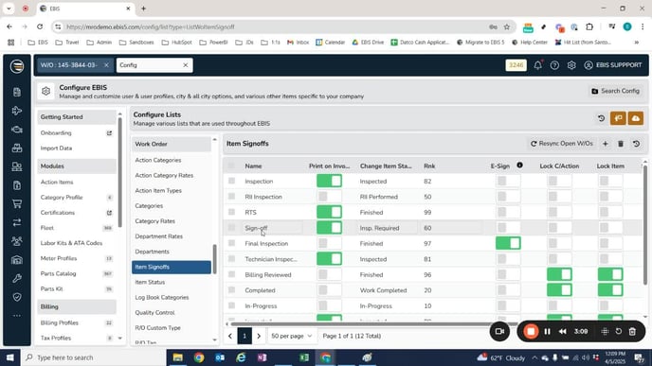Collapse the Getting Started section
This screenshot has width=652, height=366.
pyautogui.click(x=77, y=117)
